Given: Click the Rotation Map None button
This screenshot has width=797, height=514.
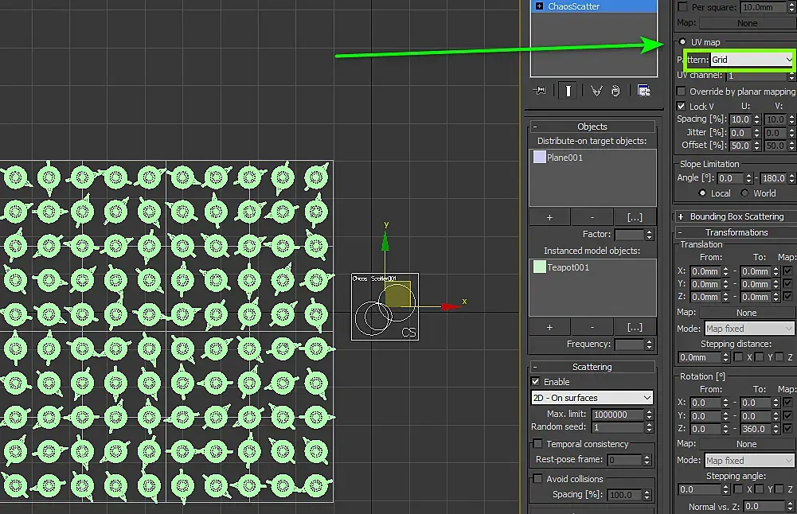Looking at the screenshot, I should 746,444.
